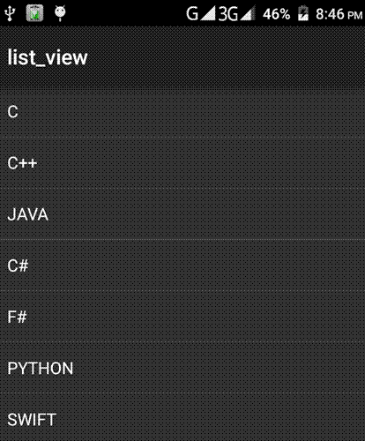
Task: Select the SWIFT list item
Action: [182, 417]
